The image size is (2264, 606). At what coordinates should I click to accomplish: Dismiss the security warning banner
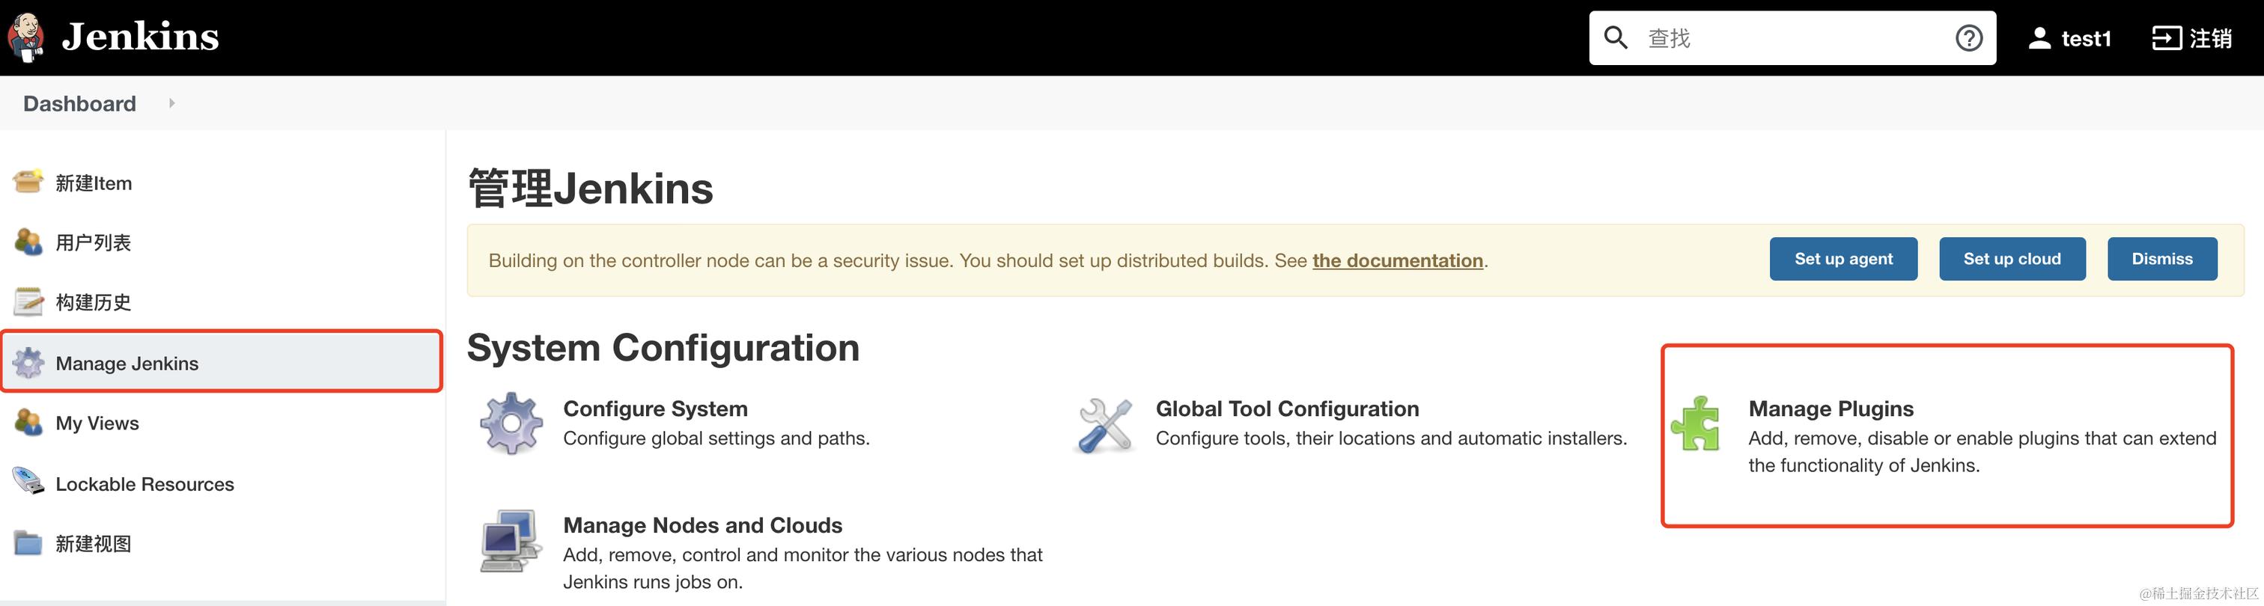(x=2161, y=259)
